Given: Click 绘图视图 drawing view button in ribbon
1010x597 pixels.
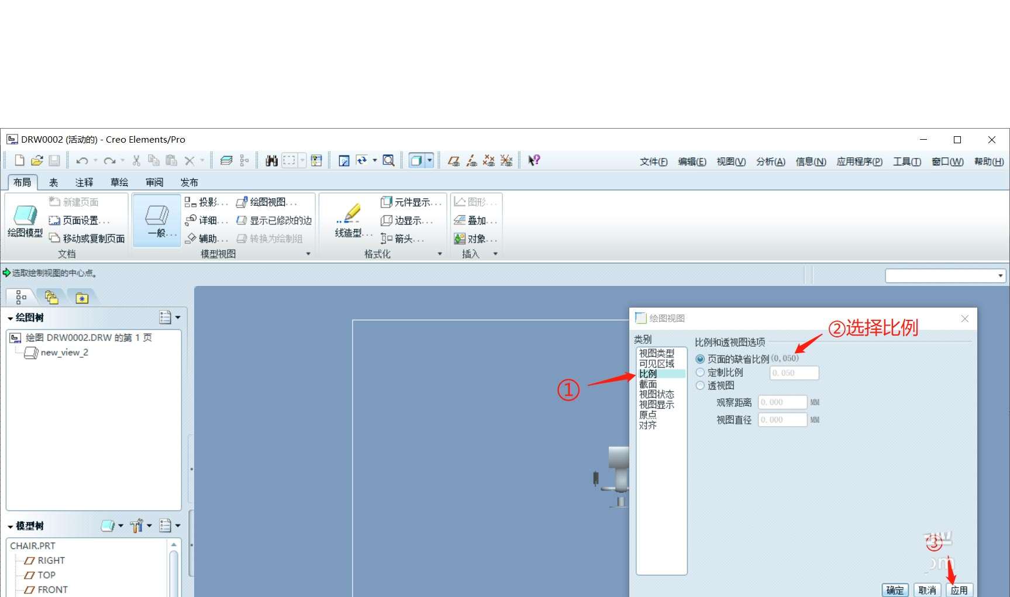Looking at the screenshot, I should [267, 202].
